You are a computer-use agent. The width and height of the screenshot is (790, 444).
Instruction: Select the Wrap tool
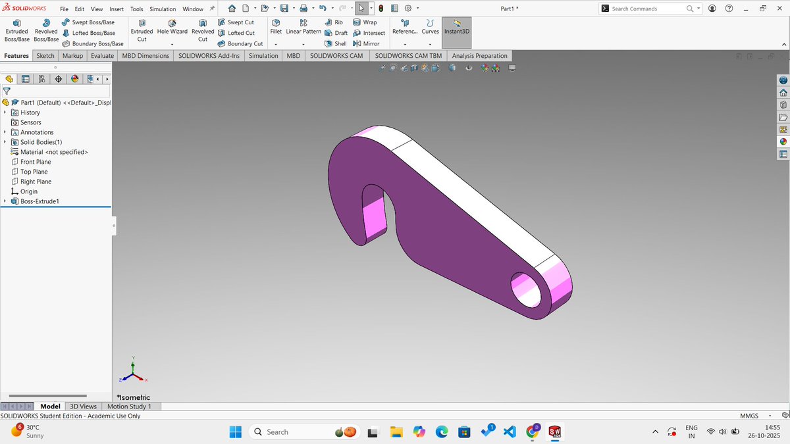click(365, 22)
